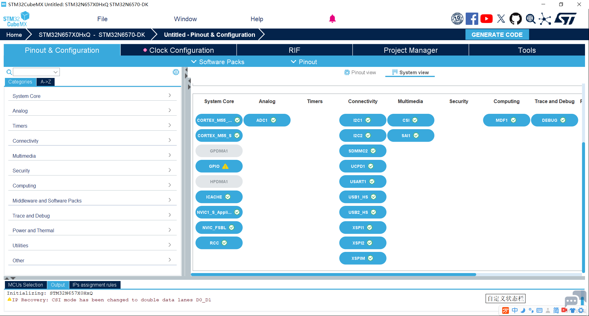The height and width of the screenshot is (316, 589).
Task: Switch to the MCUs Selection bottom tab
Action: point(25,285)
